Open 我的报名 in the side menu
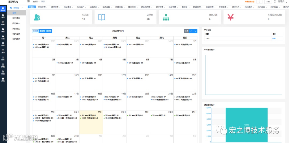Screen dimensions: 289x143 pos(17,28)
